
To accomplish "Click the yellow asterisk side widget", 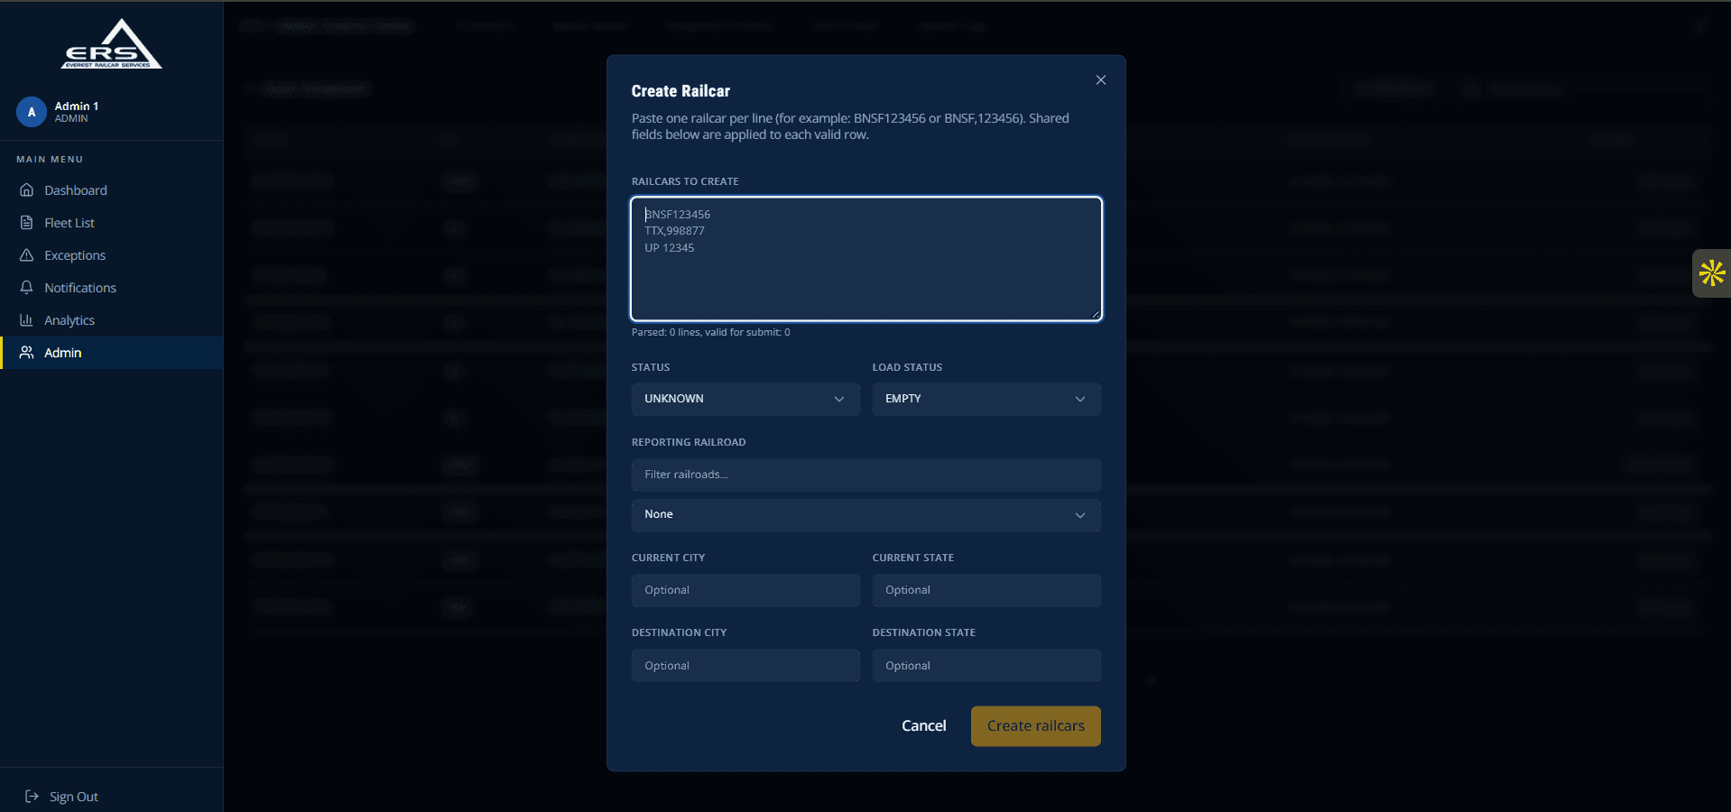I will 1711,273.
